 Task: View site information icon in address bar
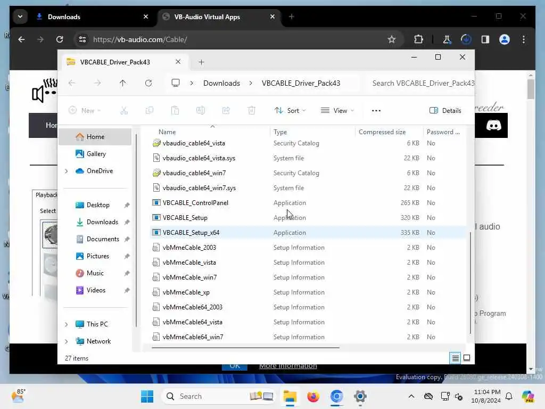(82, 39)
